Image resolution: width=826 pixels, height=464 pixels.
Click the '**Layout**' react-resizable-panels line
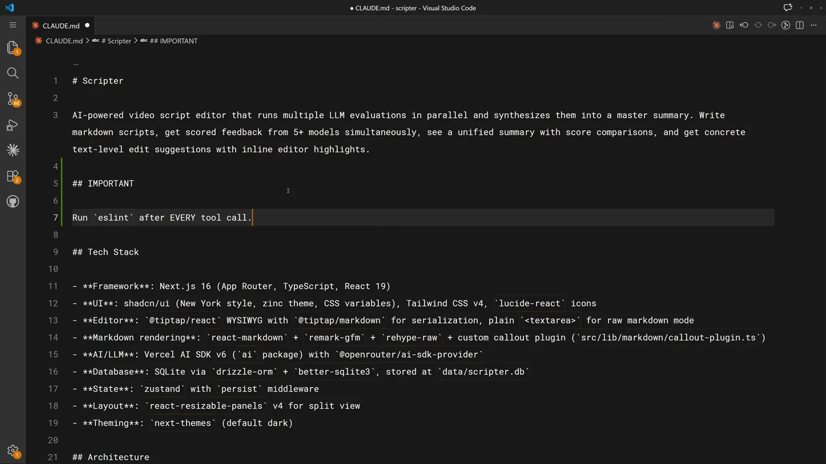click(216, 406)
